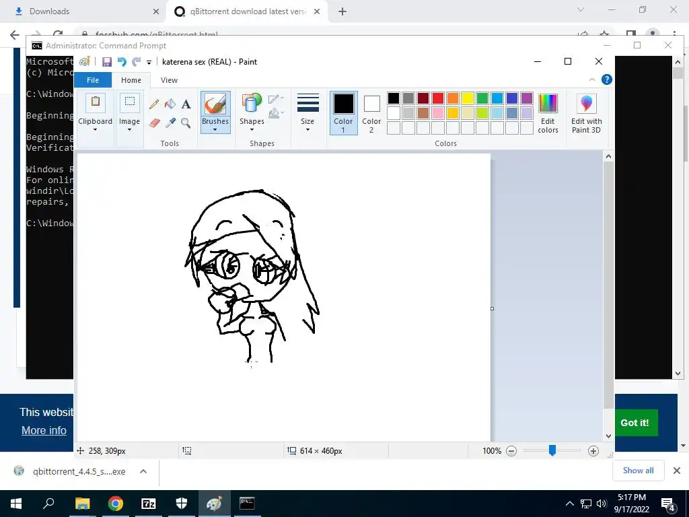Click the Paint zoom slider thumb
The height and width of the screenshot is (517, 689).
tap(552, 450)
